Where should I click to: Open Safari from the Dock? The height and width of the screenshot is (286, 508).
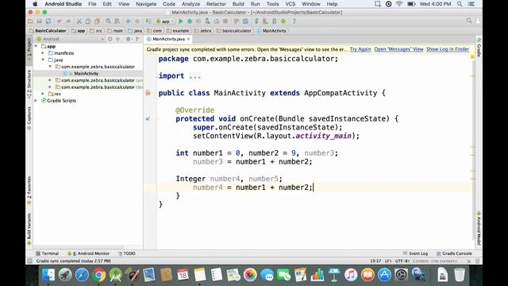82,275
